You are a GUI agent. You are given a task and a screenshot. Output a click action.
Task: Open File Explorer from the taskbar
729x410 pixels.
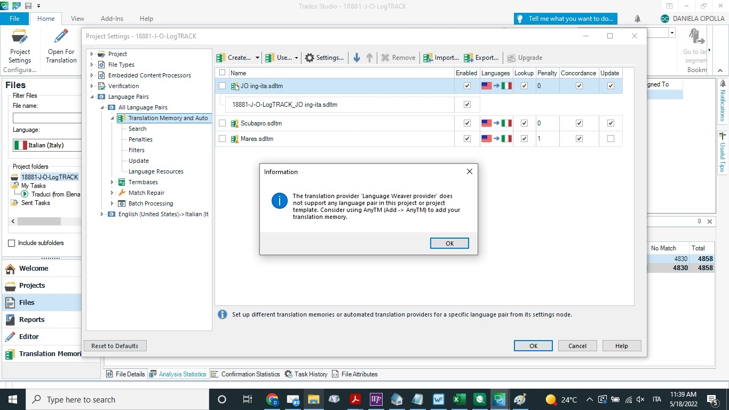(x=313, y=399)
